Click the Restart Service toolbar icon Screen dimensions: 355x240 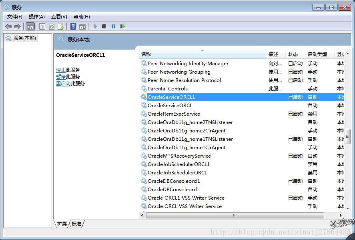click(122, 26)
